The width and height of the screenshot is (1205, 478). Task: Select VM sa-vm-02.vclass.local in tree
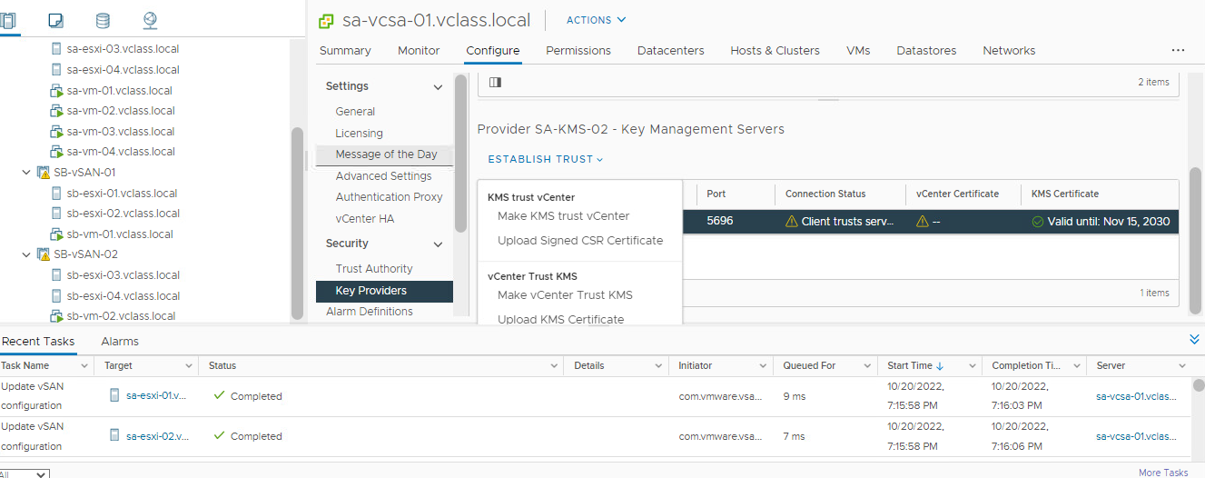[121, 111]
